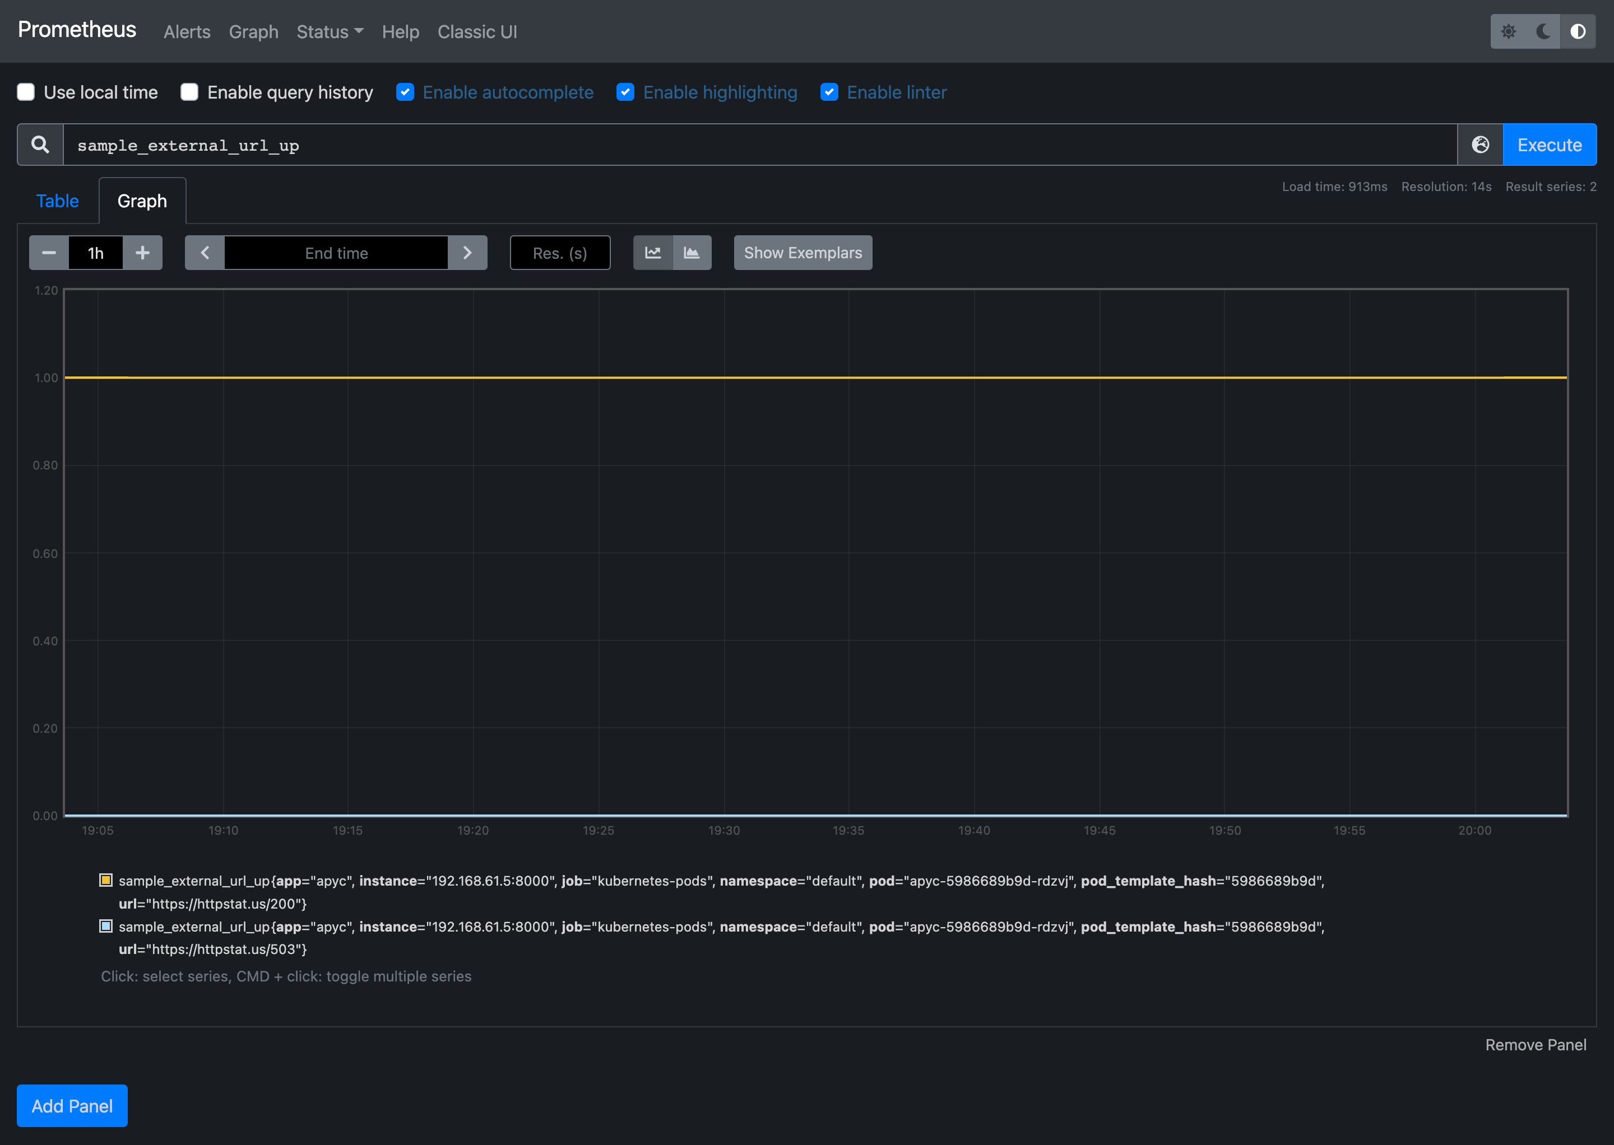1614x1145 pixels.
Task: Switch to the Table tab
Action: 58,201
